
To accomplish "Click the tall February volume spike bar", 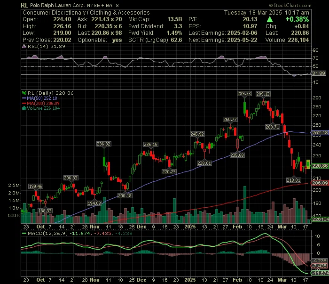I will pos(245,204).
